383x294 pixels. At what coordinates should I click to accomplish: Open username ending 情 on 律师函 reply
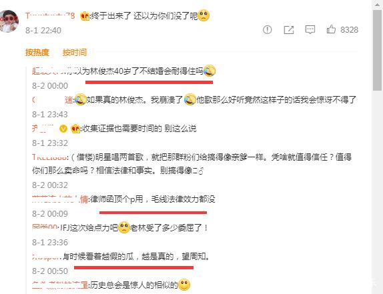pyautogui.click(x=60, y=199)
